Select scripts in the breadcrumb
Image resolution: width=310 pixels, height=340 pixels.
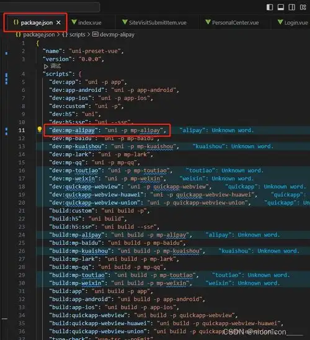(77, 35)
